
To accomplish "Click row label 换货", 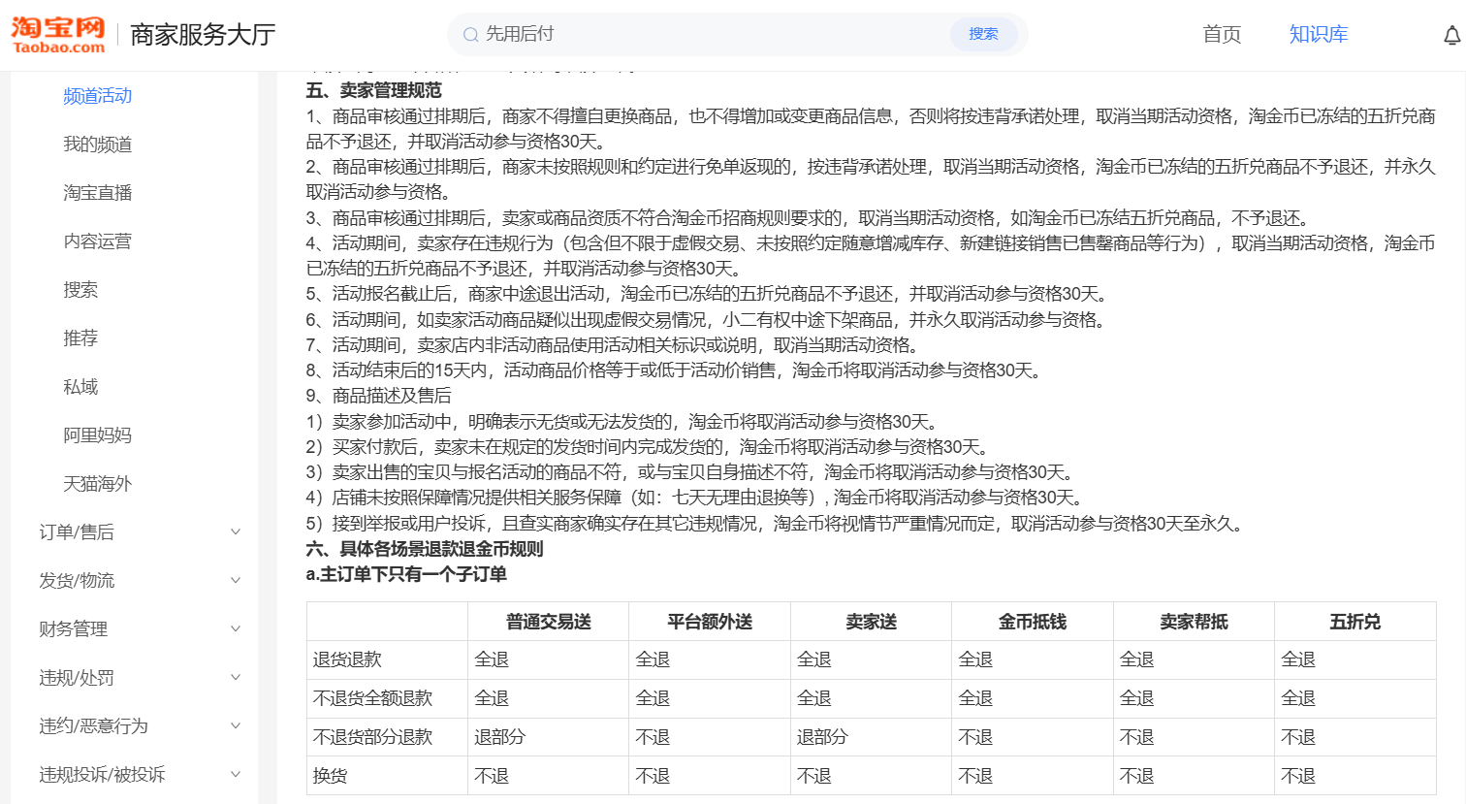I will coord(330,776).
